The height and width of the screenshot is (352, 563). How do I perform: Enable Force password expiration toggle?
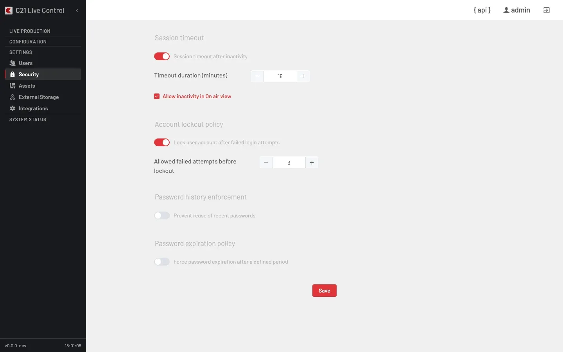(x=162, y=262)
